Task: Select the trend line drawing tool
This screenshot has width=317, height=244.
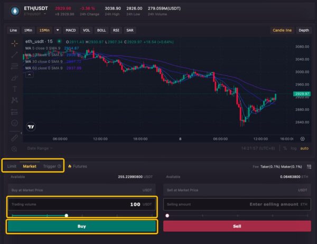Action: (15, 54)
